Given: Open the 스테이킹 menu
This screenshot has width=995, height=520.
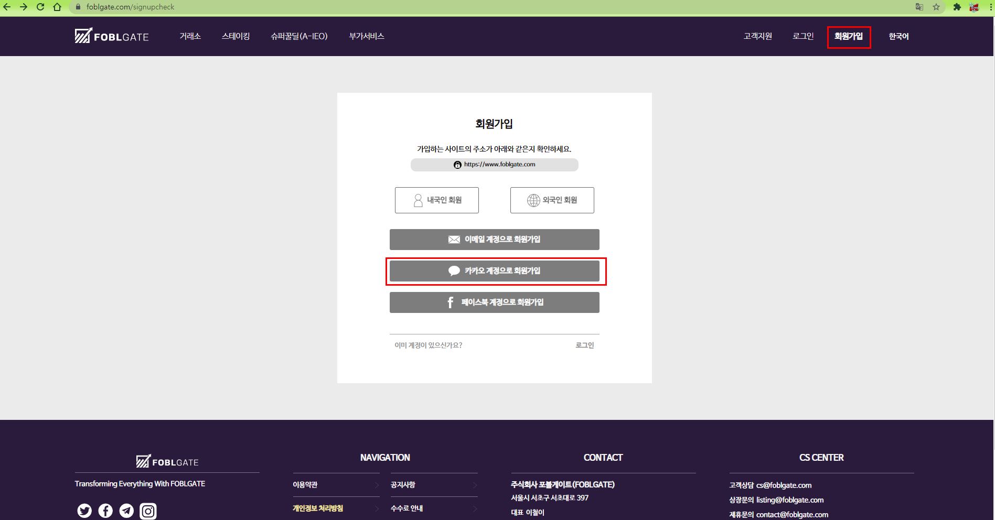Looking at the screenshot, I should (236, 36).
